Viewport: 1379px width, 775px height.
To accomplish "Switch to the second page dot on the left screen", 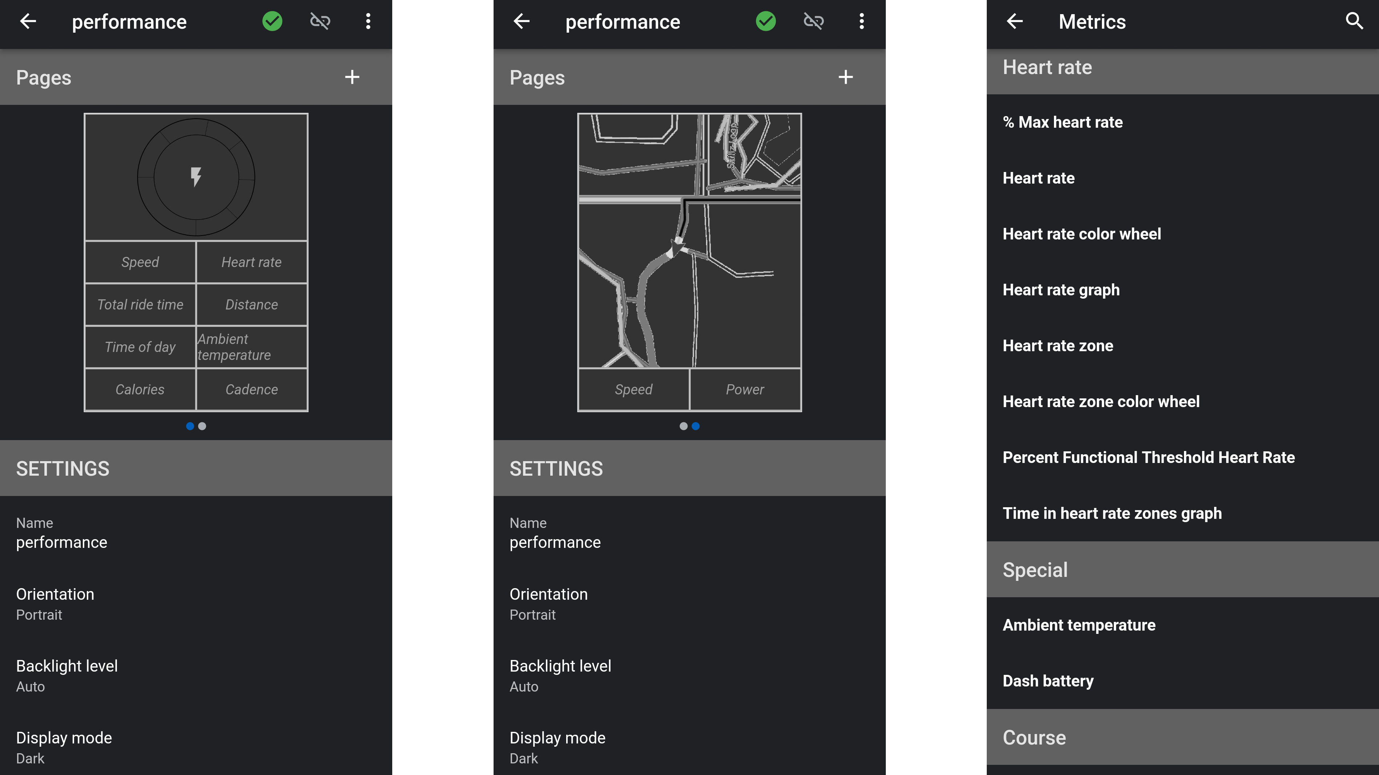I will coord(202,426).
